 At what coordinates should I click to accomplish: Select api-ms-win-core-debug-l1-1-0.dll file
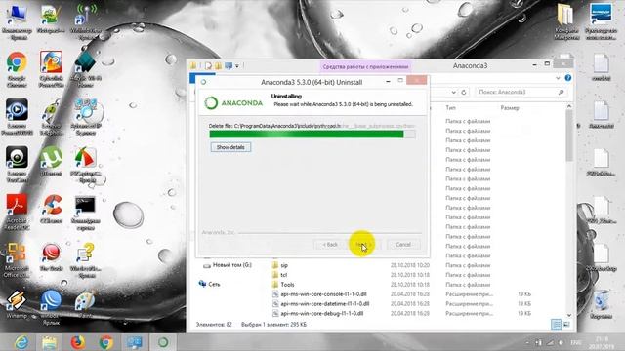(321, 313)
